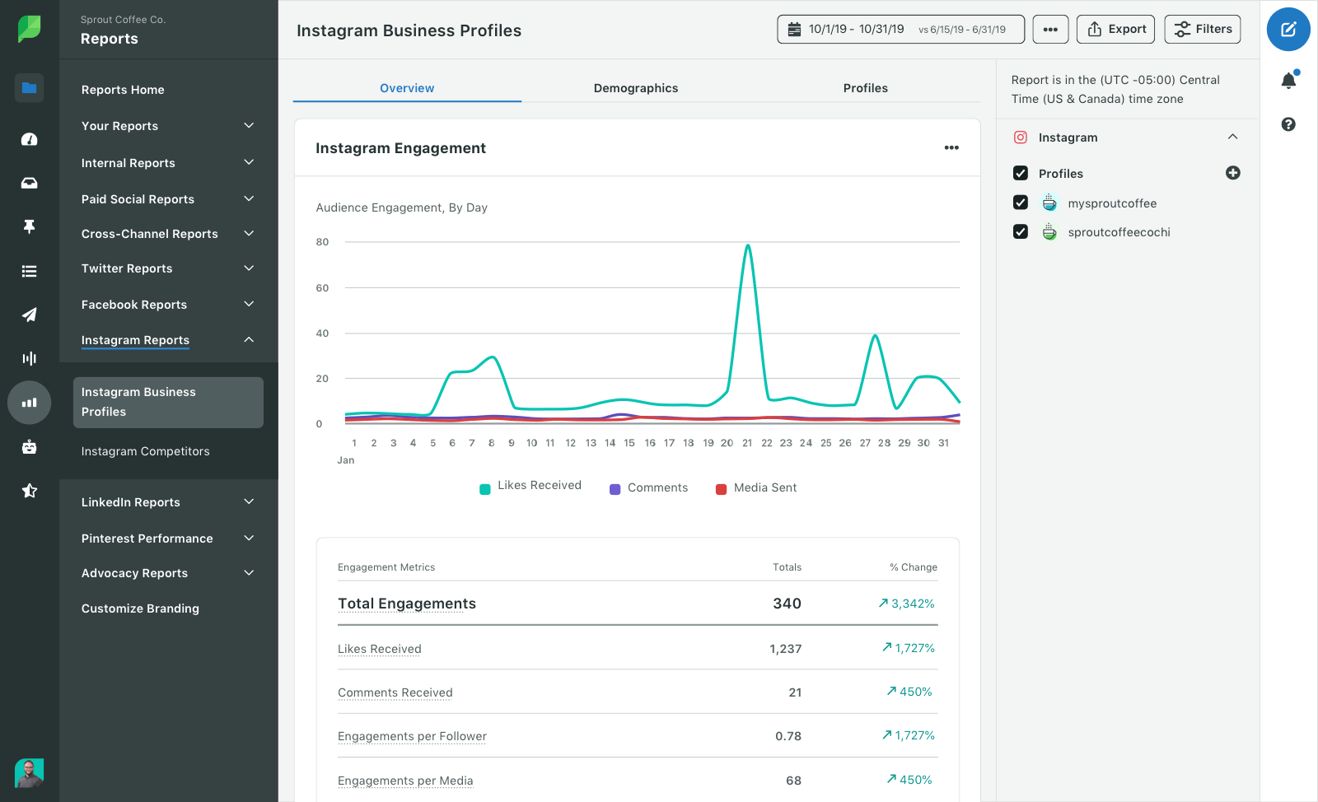The image size is (1318, 802).
Task: Select the bar chart reports icon
Action: pyautogui.click(x=30, y=403)
